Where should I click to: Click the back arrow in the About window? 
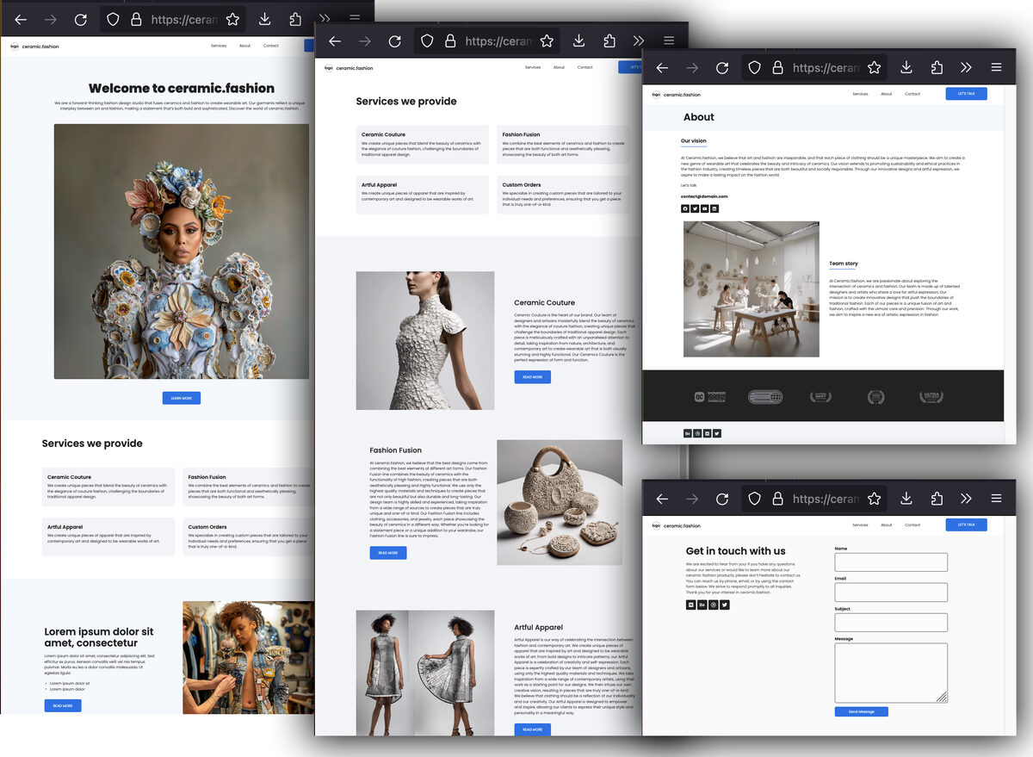(662, 67)
